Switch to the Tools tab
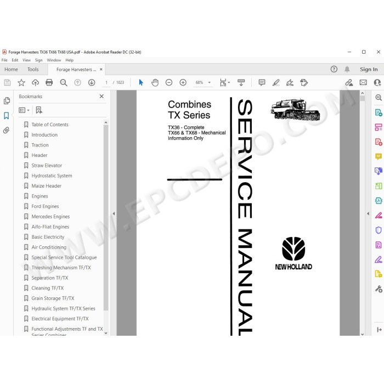Viewport: 384px width, 384px height. 33,69
